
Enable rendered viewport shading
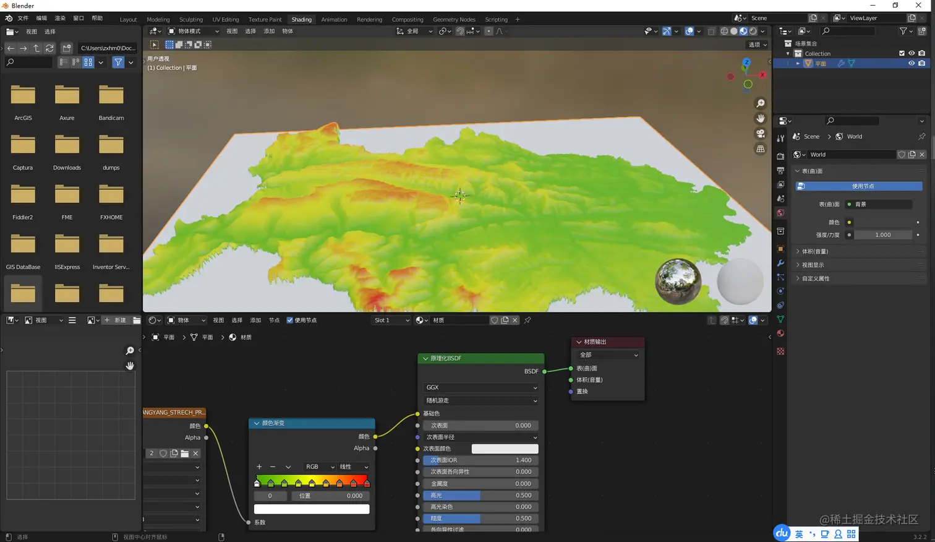coord(753,31)
